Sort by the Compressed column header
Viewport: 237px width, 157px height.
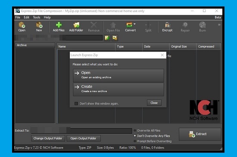(209, 46)
